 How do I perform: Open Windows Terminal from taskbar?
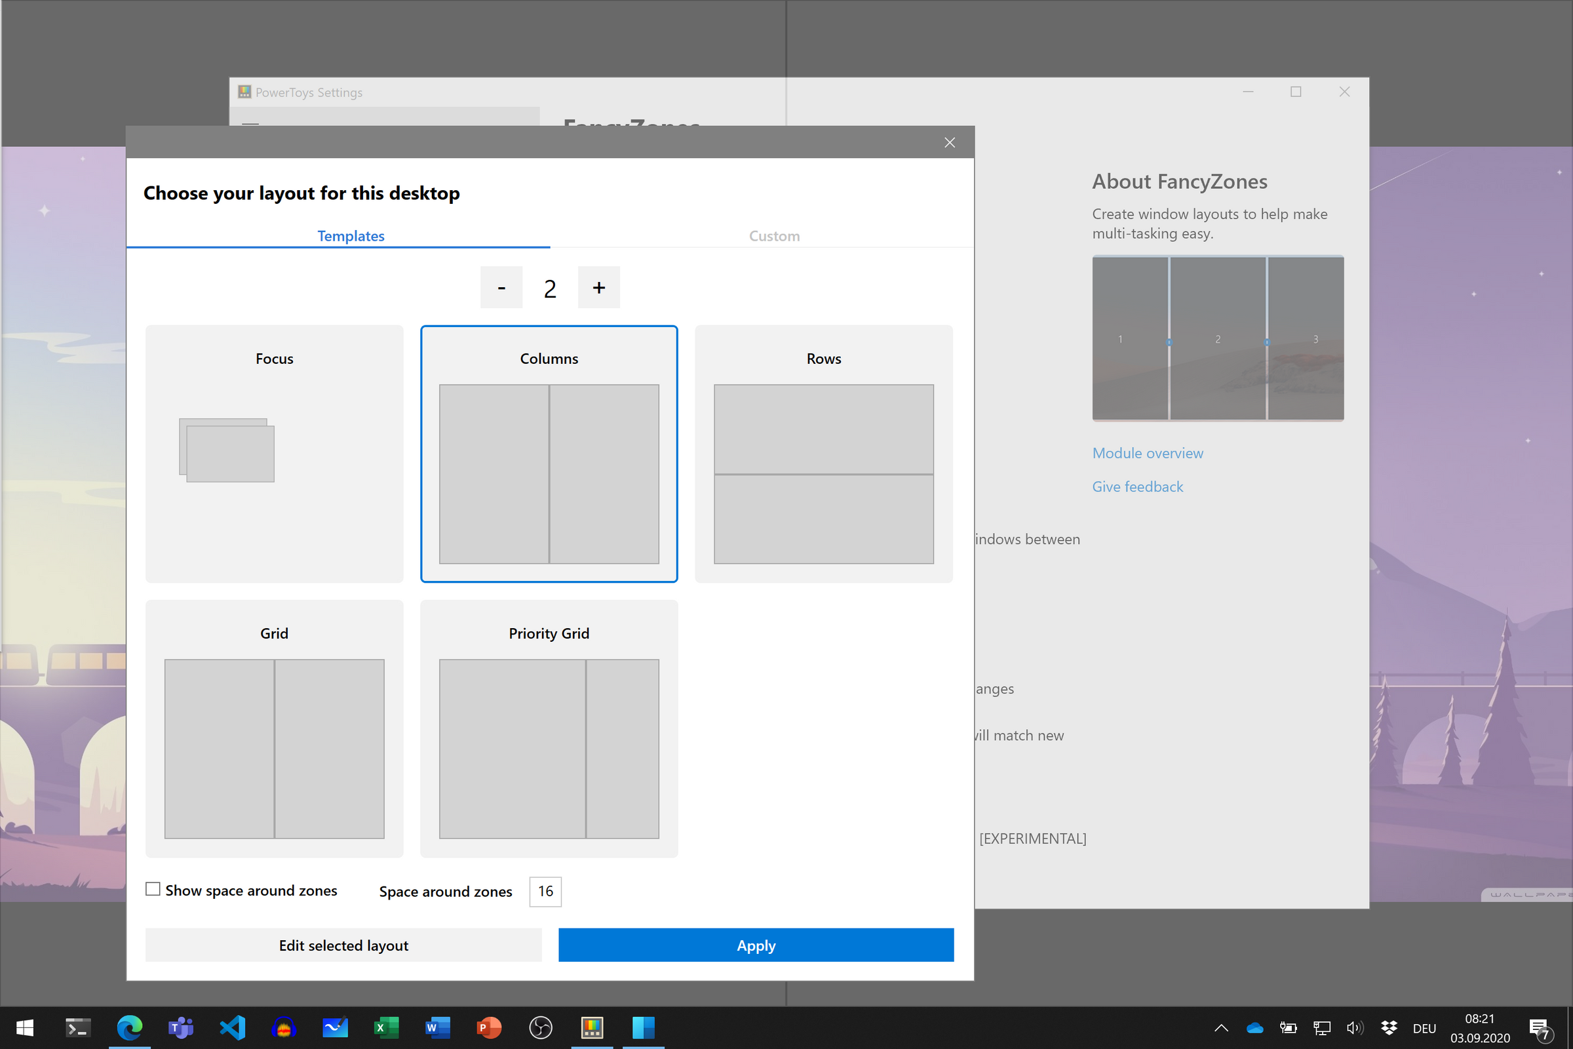pos(77,1027)
